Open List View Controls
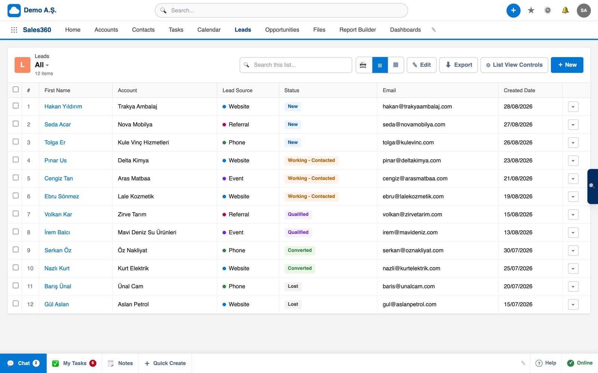This screenshot has height=373, width=598. pos(514,65)
